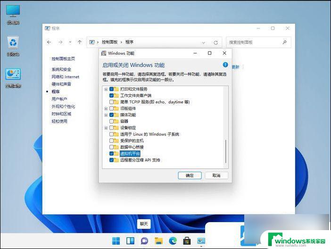Expand the 设备锁定 tree node
This screenshot has height=249, width=331.
click(x=106, y=128)
